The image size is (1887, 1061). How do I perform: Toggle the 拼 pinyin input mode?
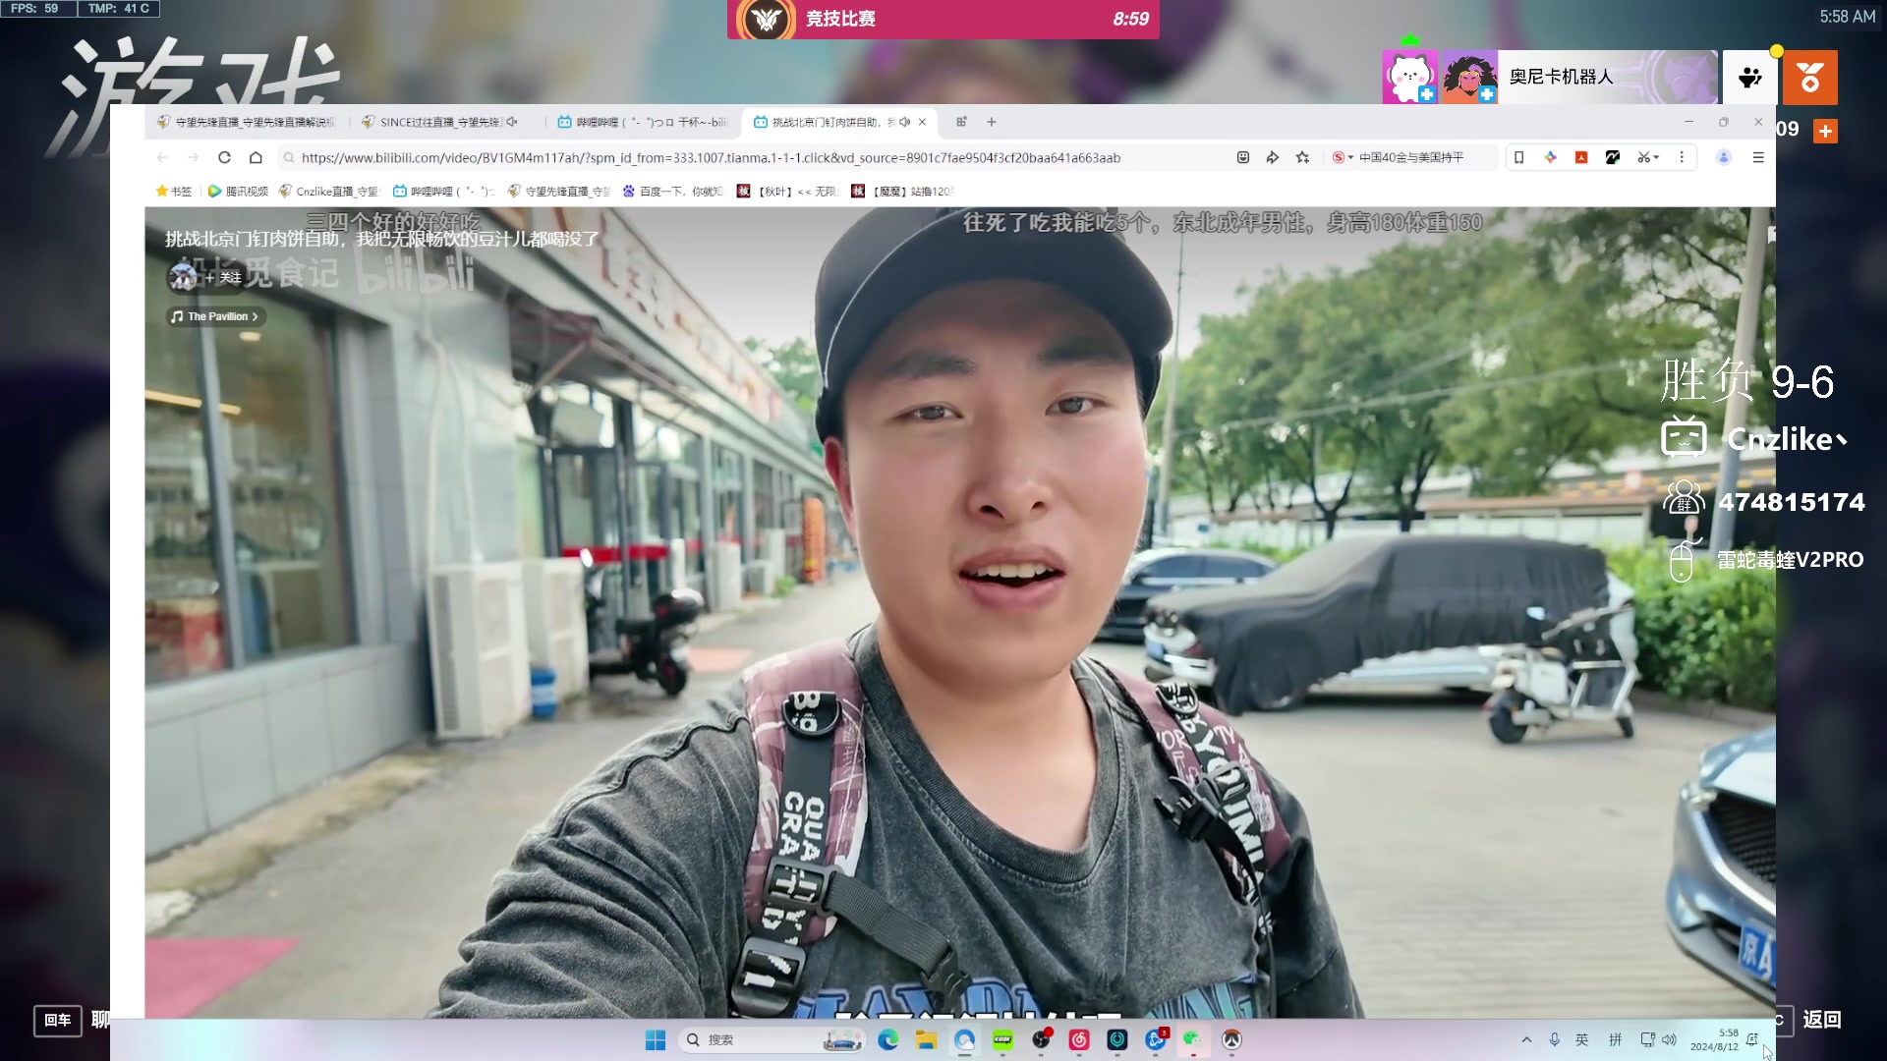pyautogui.click(x=1615, y=1039)
